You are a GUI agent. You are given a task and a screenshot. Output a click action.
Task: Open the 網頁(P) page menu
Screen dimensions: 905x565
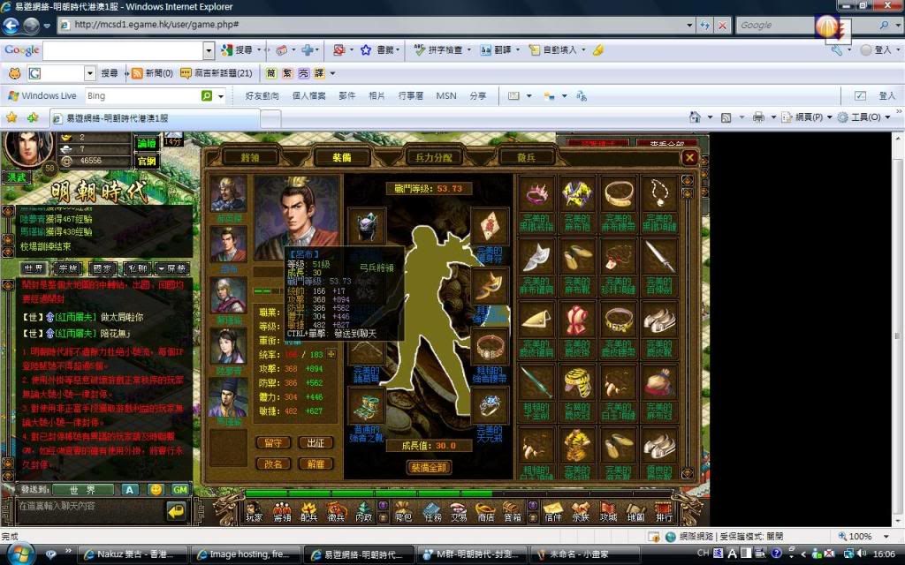(807, 117)
